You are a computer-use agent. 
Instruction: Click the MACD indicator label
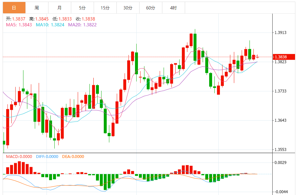point(19,157)
